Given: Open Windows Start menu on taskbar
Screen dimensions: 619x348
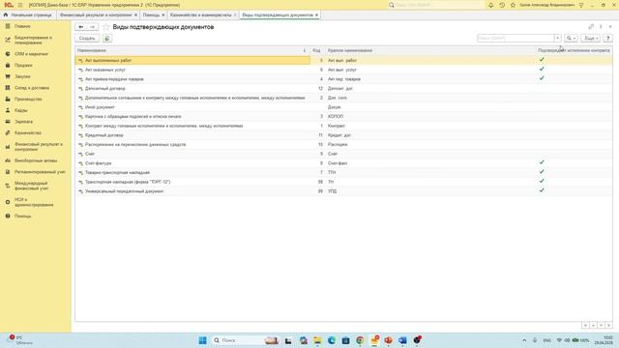Looking at the screenshot, I should (x=202, y=340).
